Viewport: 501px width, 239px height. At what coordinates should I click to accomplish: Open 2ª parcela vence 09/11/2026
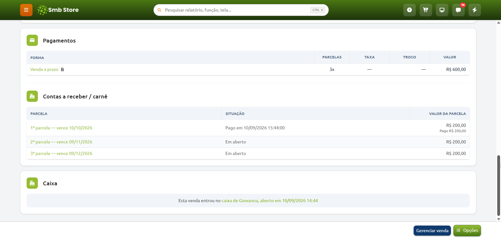click(x=61, y=142)
